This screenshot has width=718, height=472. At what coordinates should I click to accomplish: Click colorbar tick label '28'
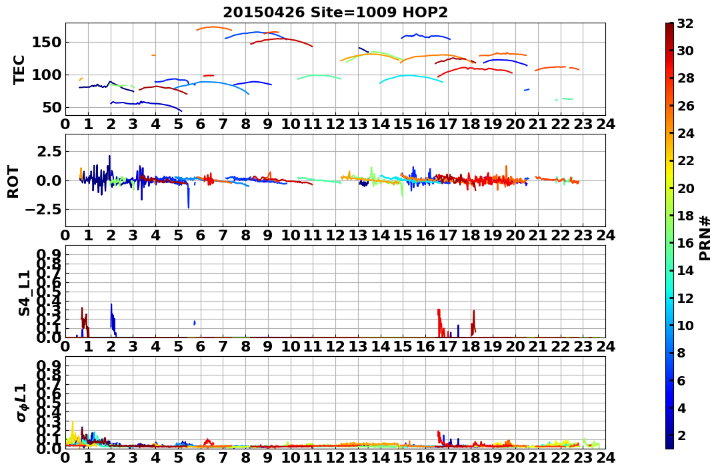(685, 78)
